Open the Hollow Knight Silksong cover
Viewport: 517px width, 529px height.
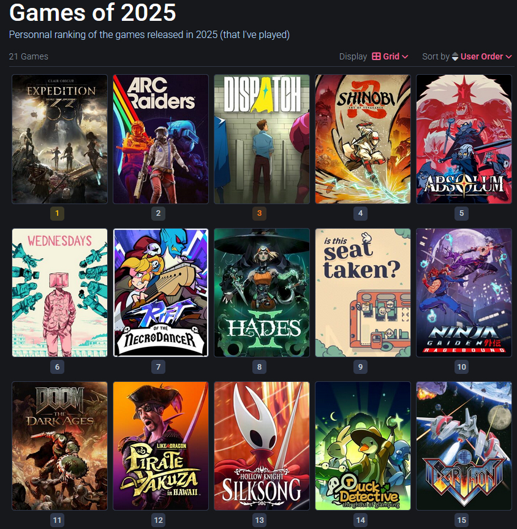pyautogui.click(x=262, y=446)
